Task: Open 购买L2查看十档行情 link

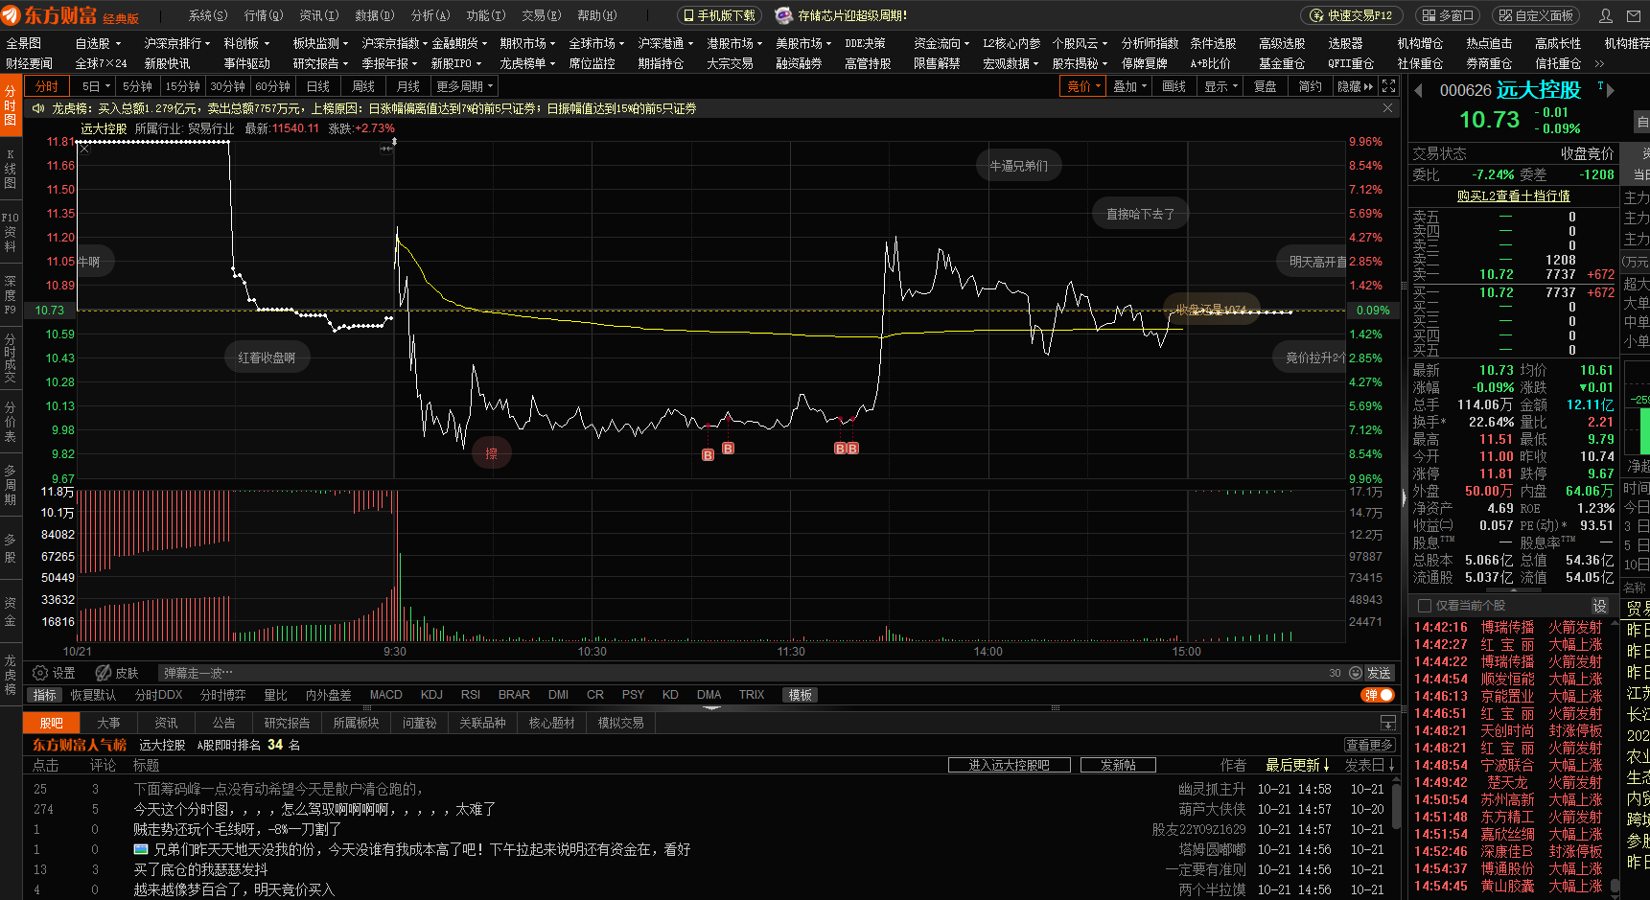Action: click(1514, 196)
